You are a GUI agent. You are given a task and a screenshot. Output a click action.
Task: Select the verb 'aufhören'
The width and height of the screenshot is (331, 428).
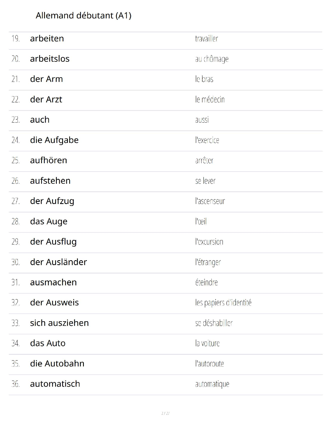coord(48,160)
